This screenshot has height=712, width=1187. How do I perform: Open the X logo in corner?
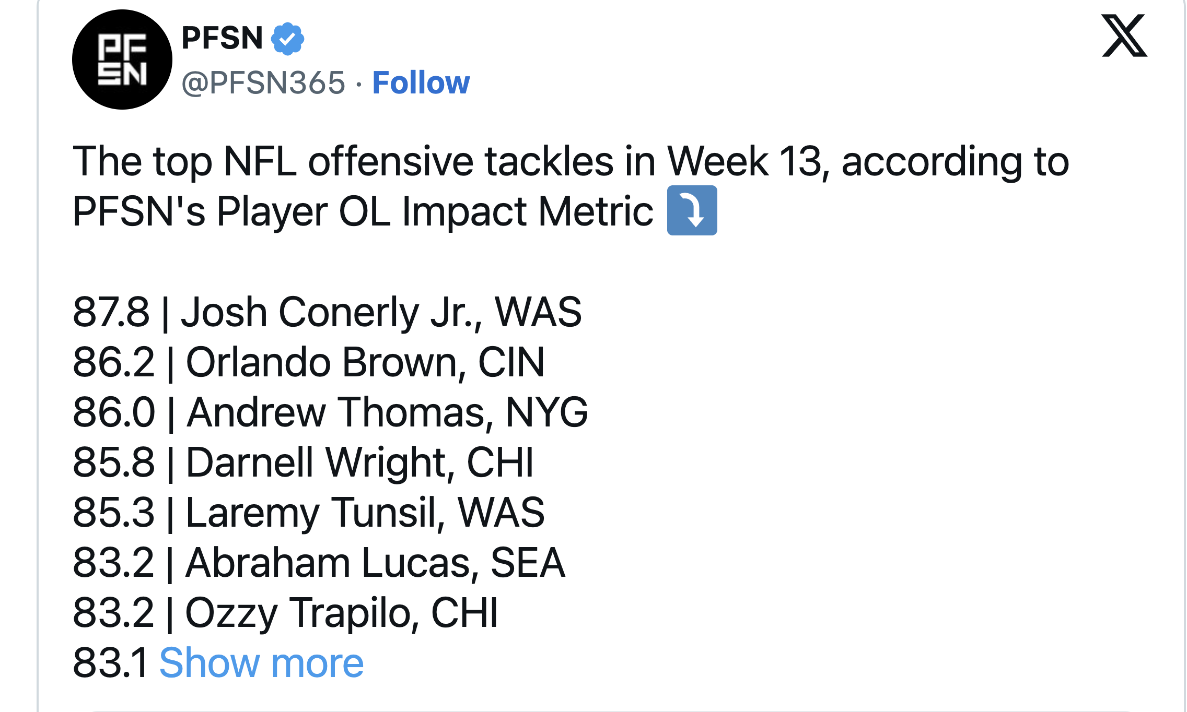(1124, 35)
